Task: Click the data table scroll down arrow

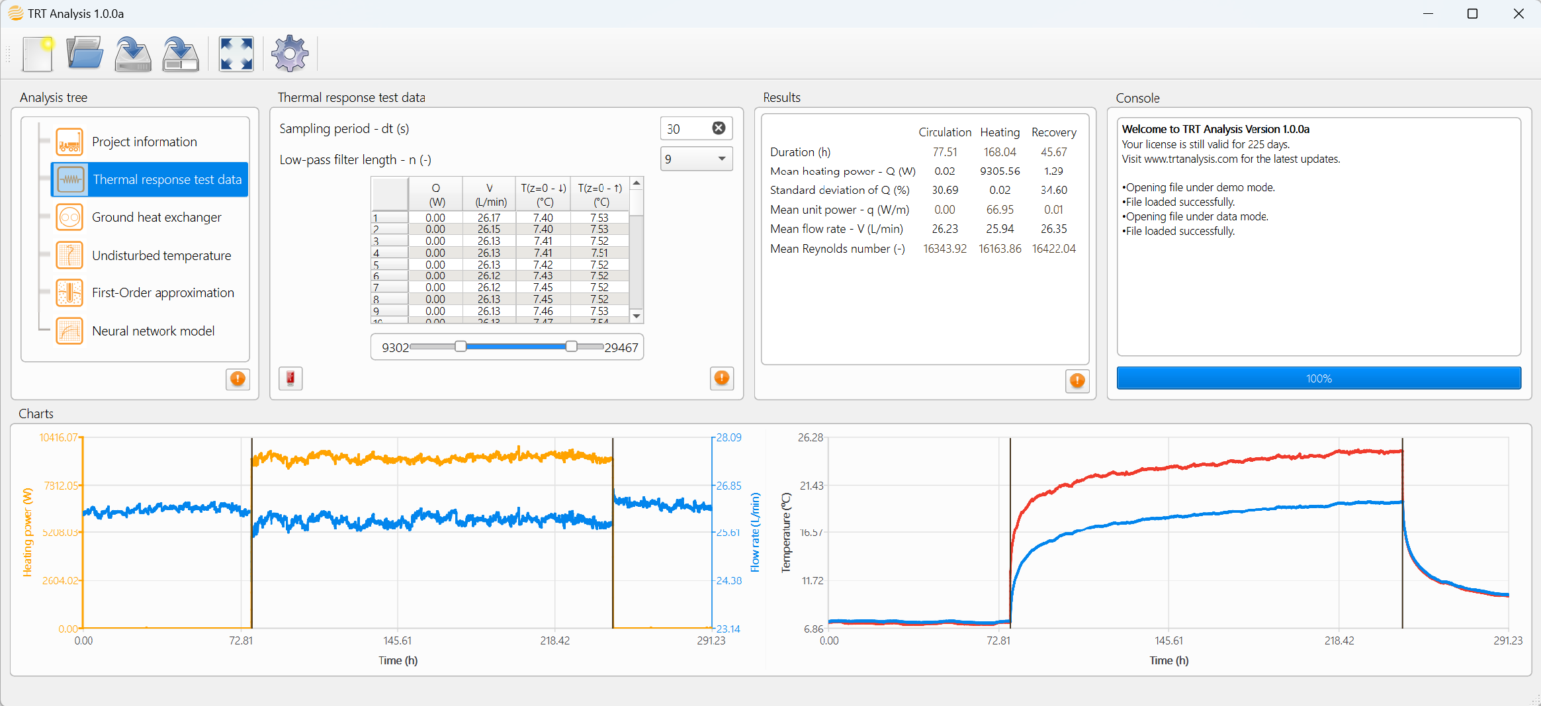Action: click(x=637, y=316)
